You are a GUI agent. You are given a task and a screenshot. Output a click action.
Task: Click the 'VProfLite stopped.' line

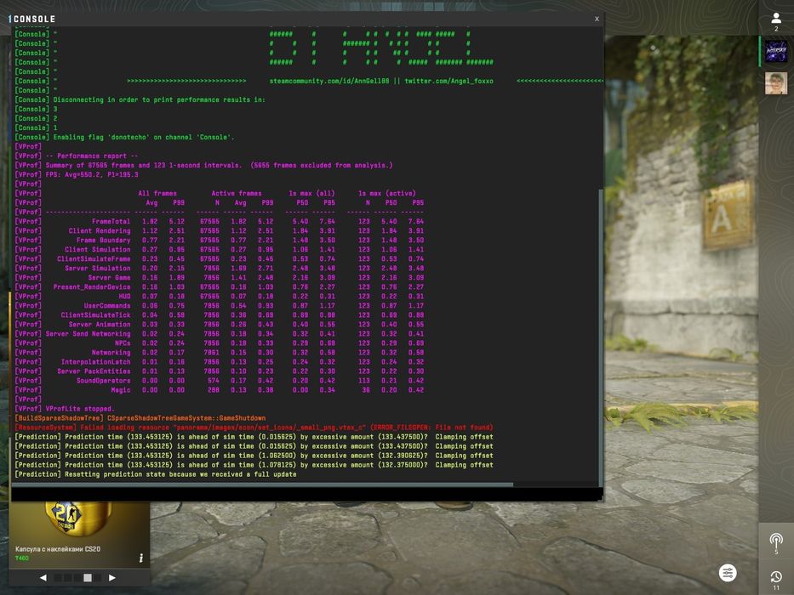point(65,409)
